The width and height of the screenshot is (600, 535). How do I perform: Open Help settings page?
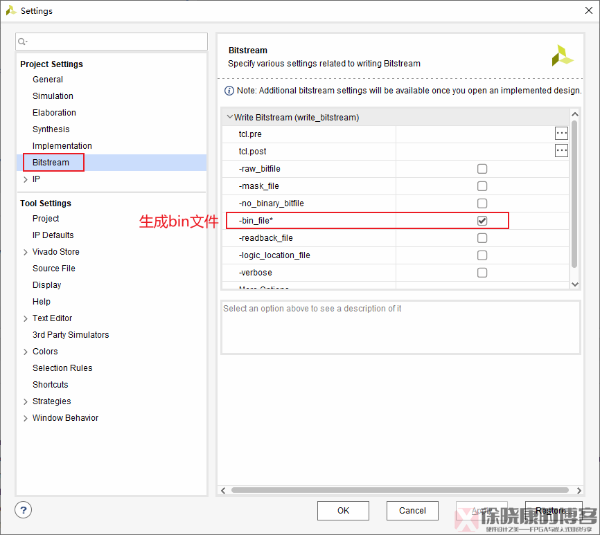(x=42, y=302)
